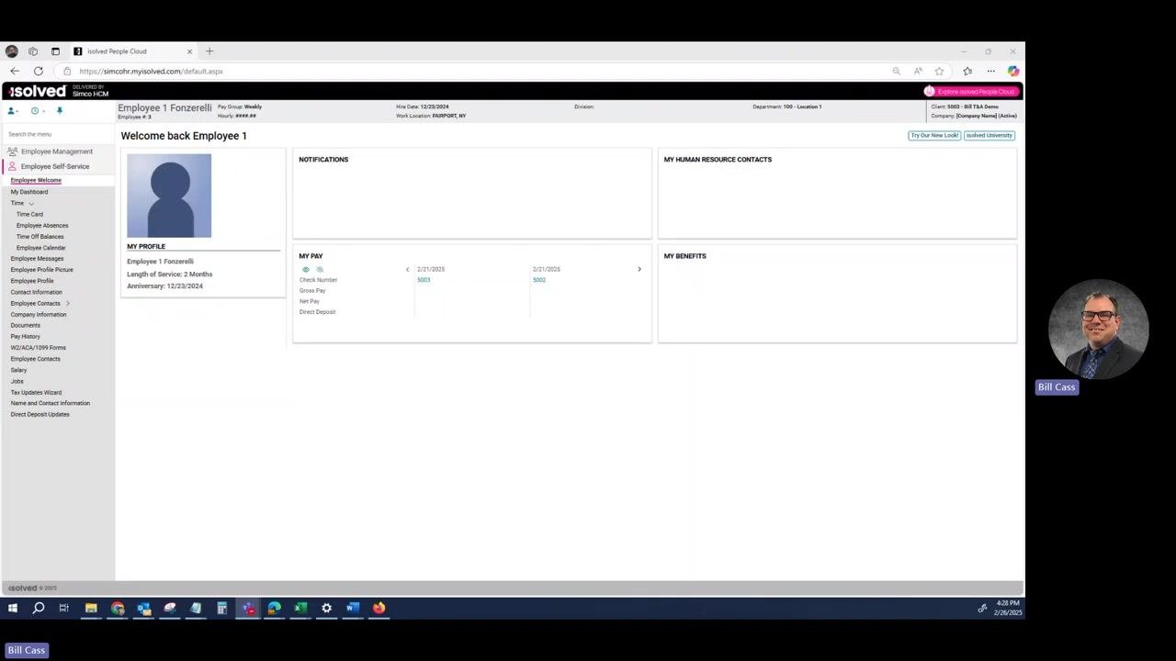Open Time Card in the sidebar
Viewport: 1176px width, 661px height.
coord(29,215)
